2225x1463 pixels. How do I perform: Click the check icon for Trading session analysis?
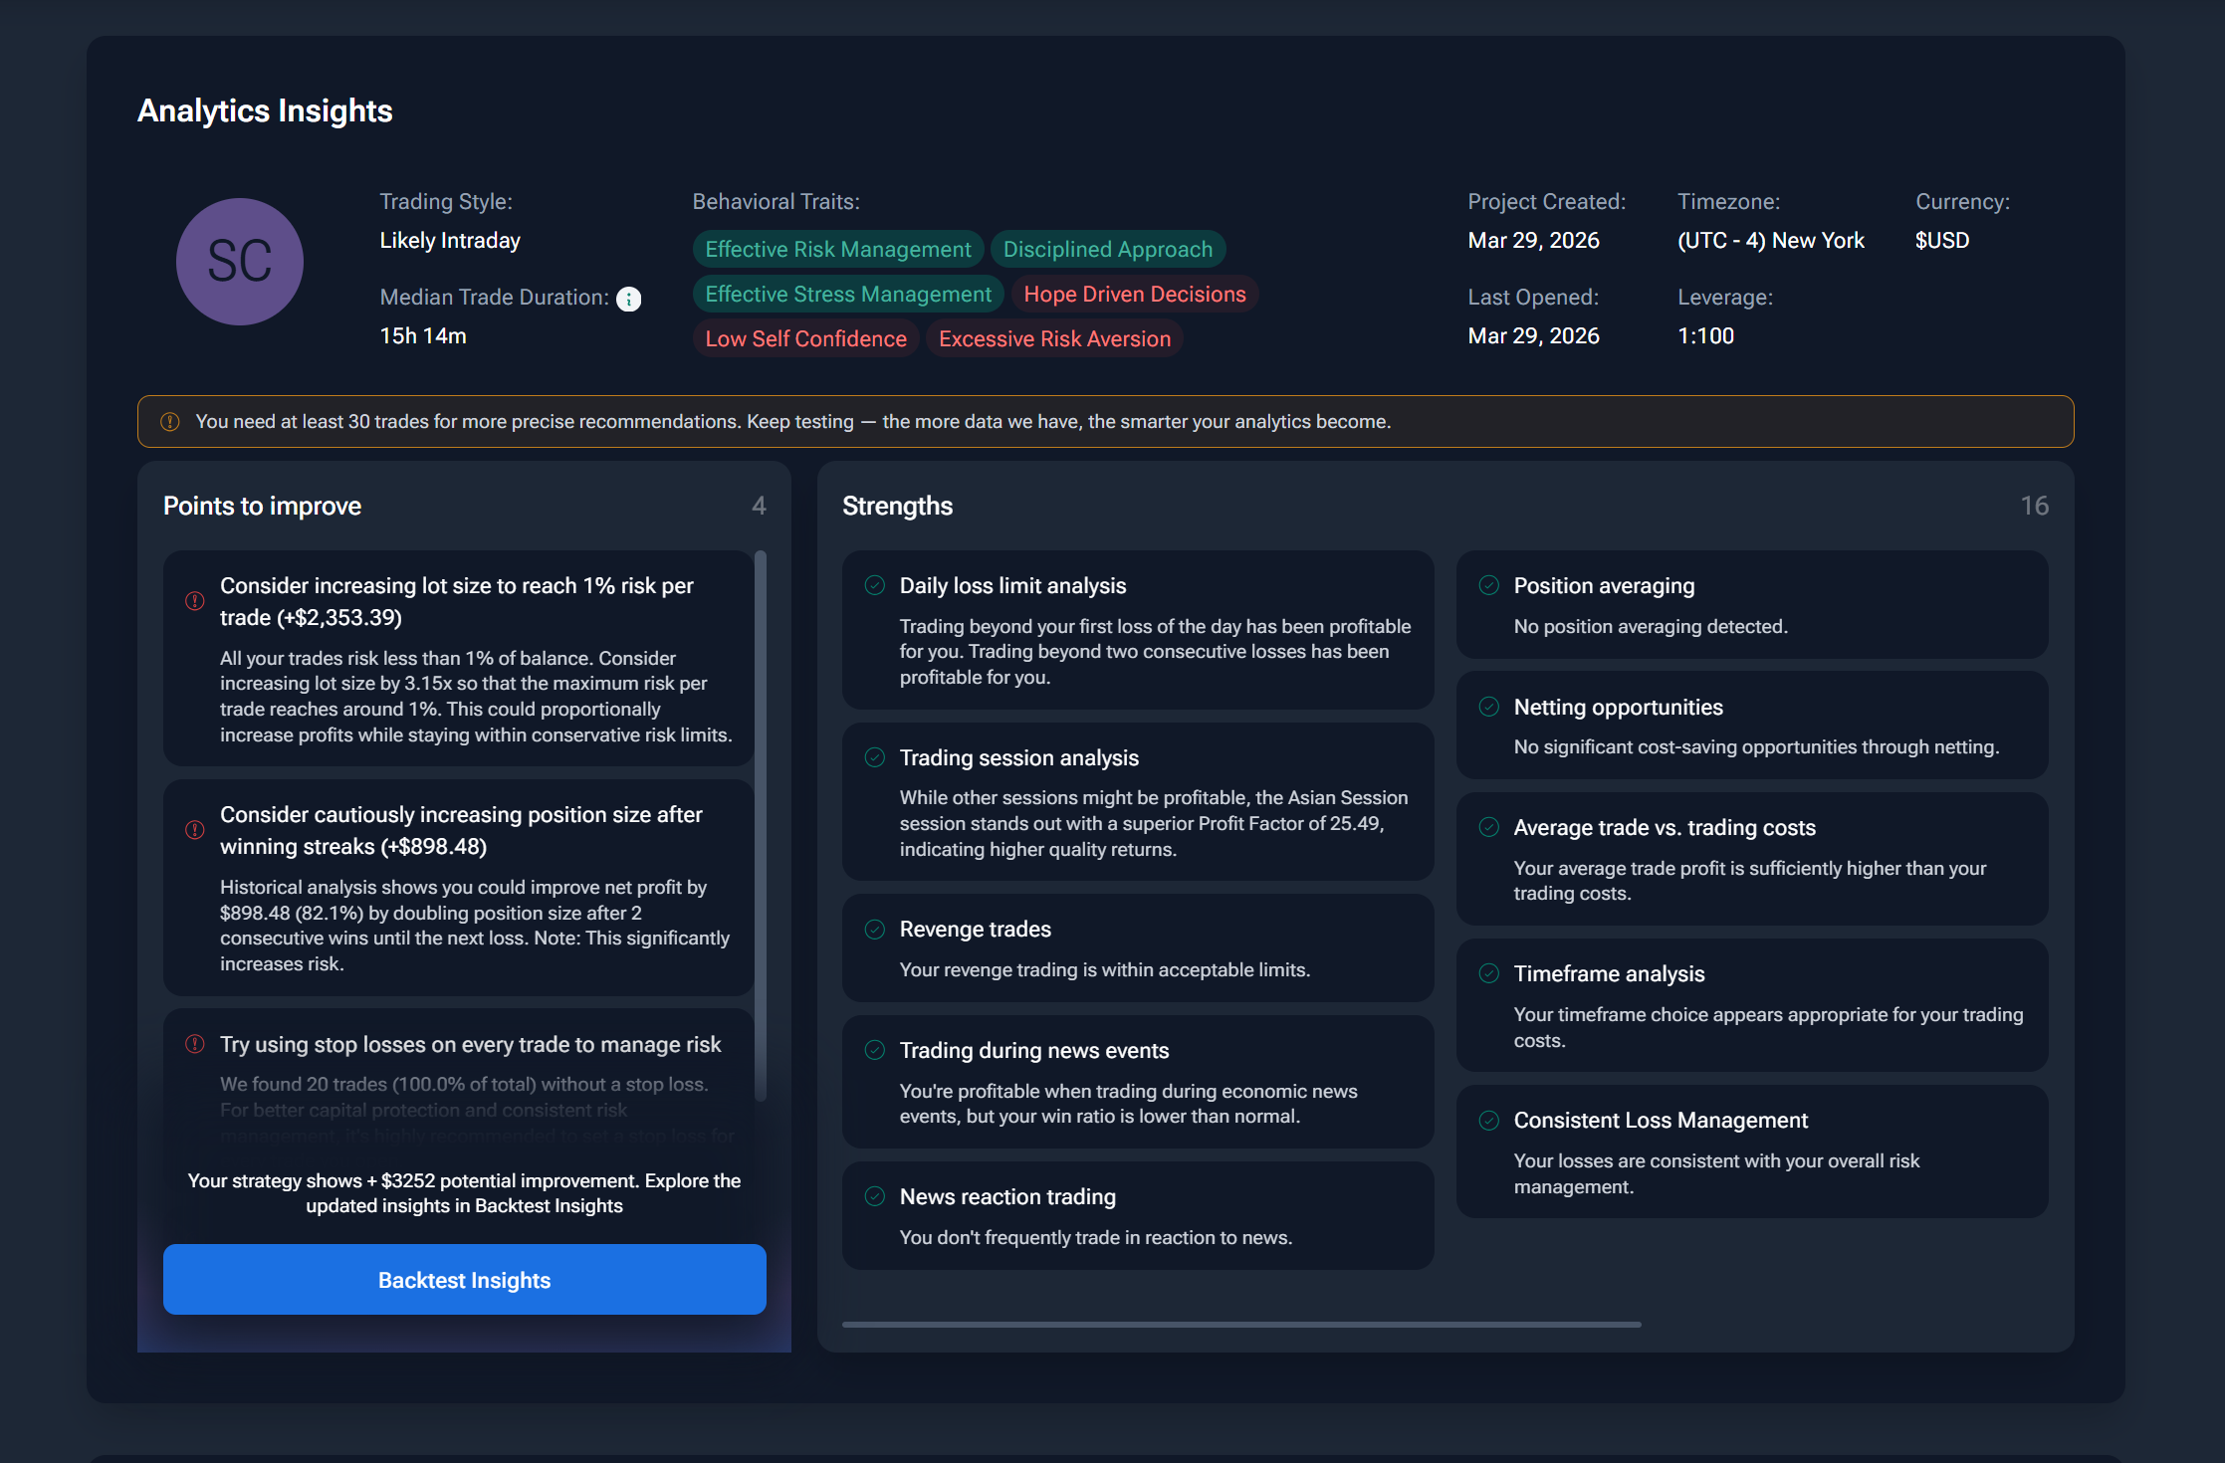point(875,757)
